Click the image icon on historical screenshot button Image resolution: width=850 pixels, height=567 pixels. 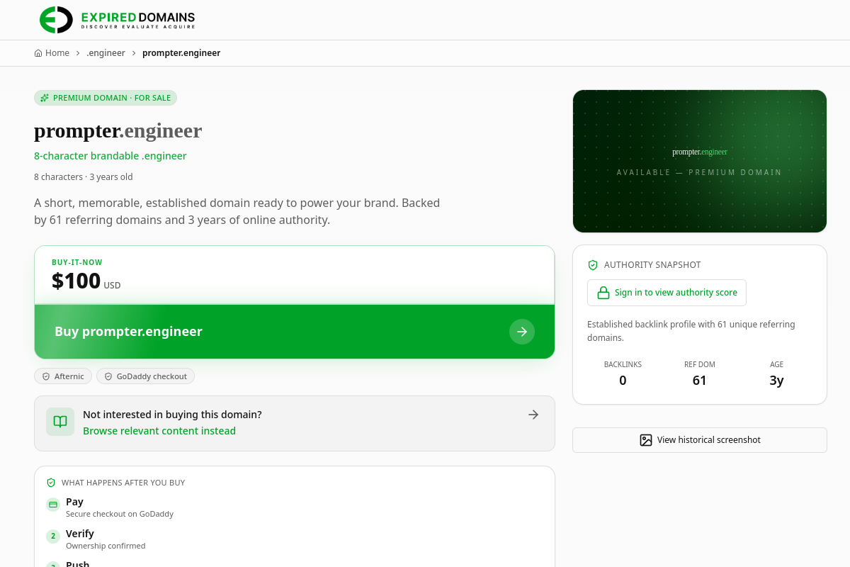pos(646,440)
